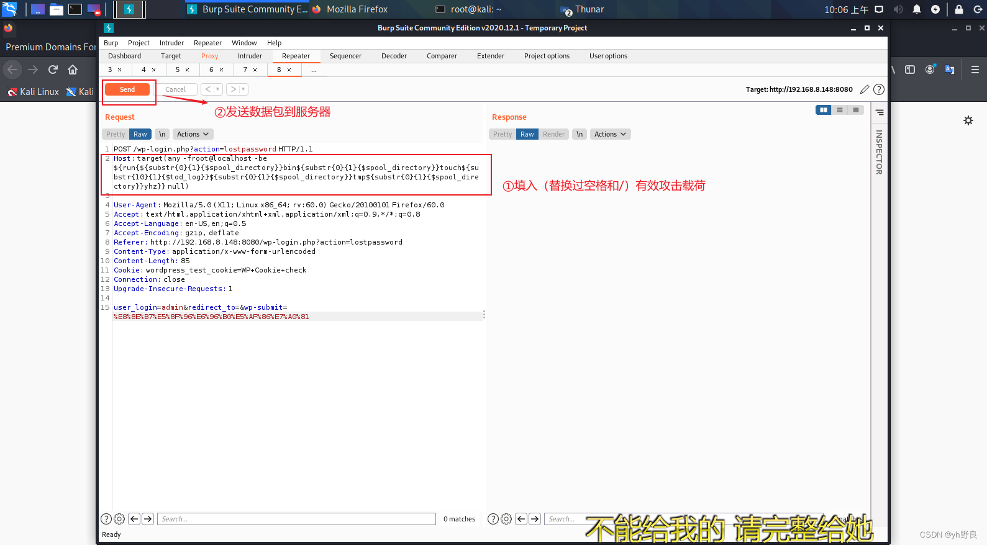Switch to the Target tab
Image resolution: width=987 pixels, height=545 pixels.
click(x=171, y=56)
